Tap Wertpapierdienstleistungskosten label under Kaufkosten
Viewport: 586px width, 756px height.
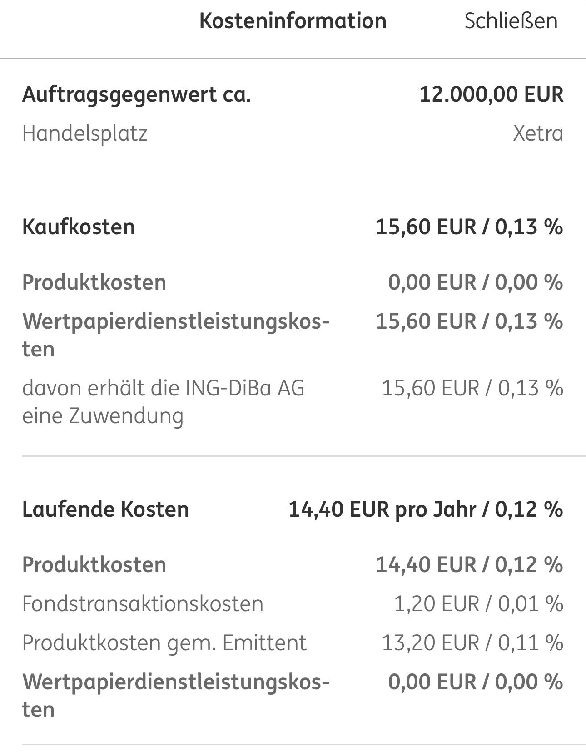[x=176, y=335]
